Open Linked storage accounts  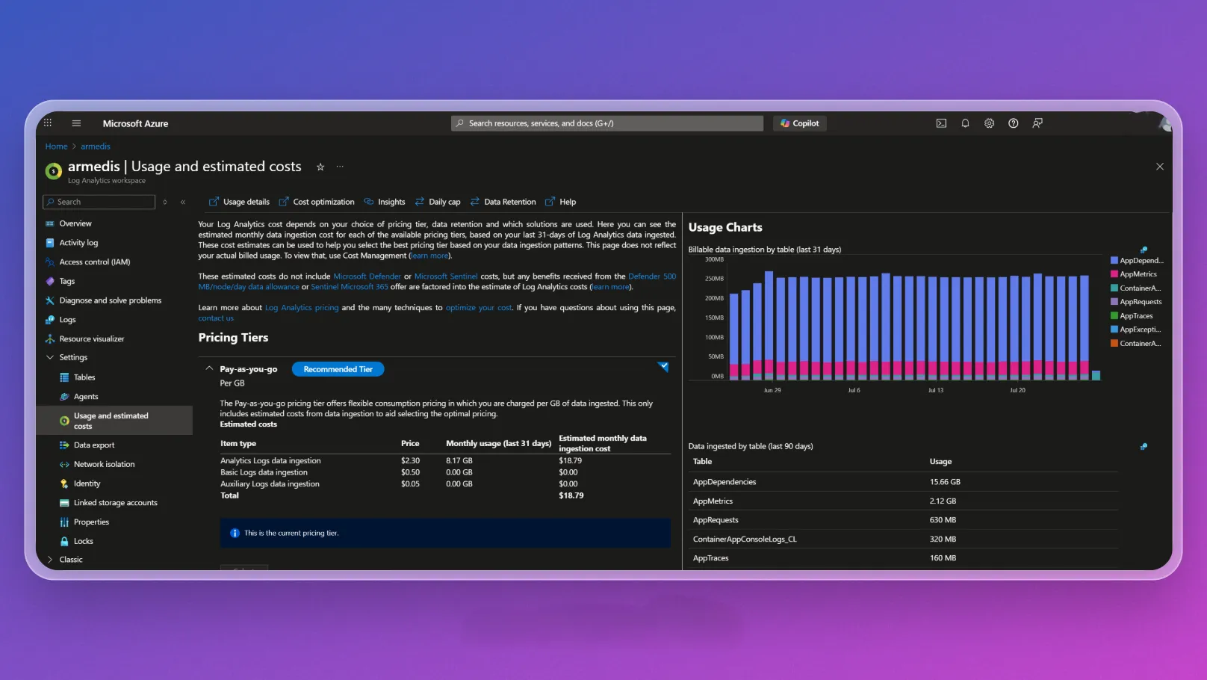(116, 503)
